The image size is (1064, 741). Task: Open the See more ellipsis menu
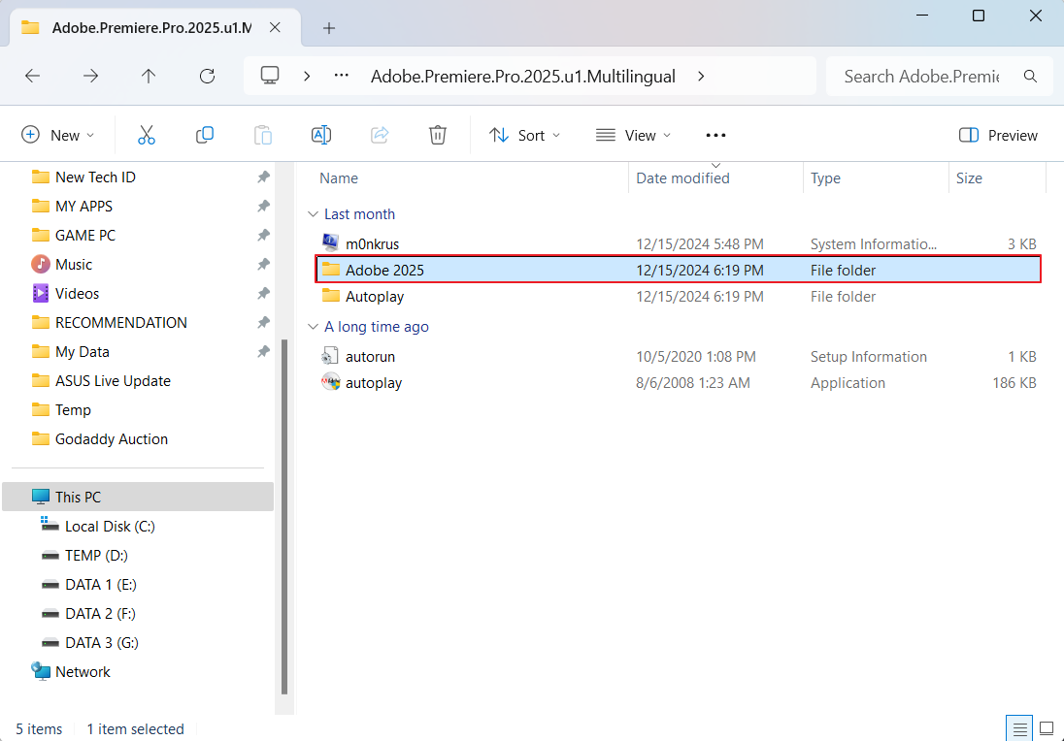point(715,135)
